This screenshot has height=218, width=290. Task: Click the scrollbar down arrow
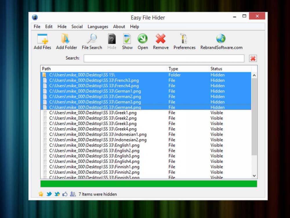pyautogui.click(x=254, y=176)
